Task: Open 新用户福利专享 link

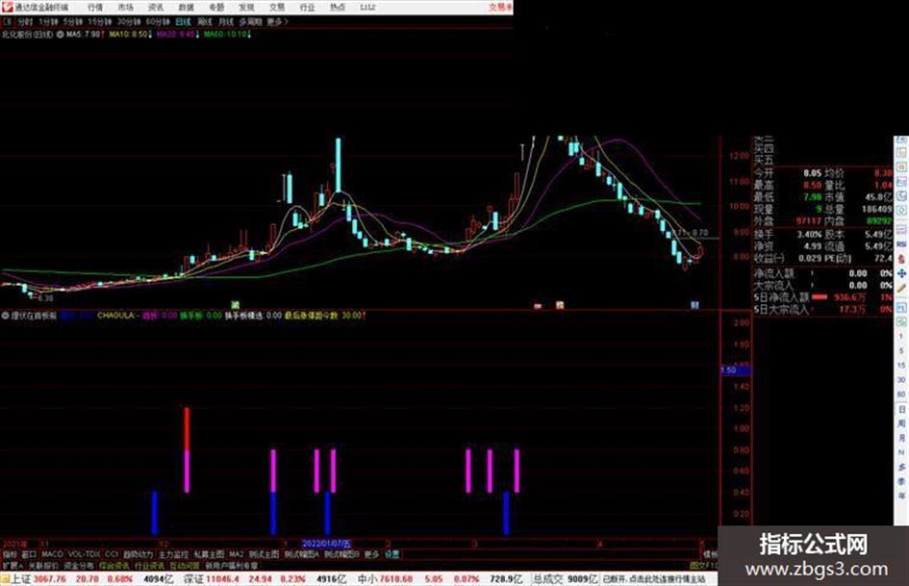Action: (231, 565)
